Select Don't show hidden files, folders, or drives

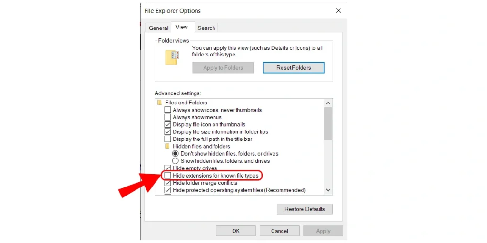(175, 154)
